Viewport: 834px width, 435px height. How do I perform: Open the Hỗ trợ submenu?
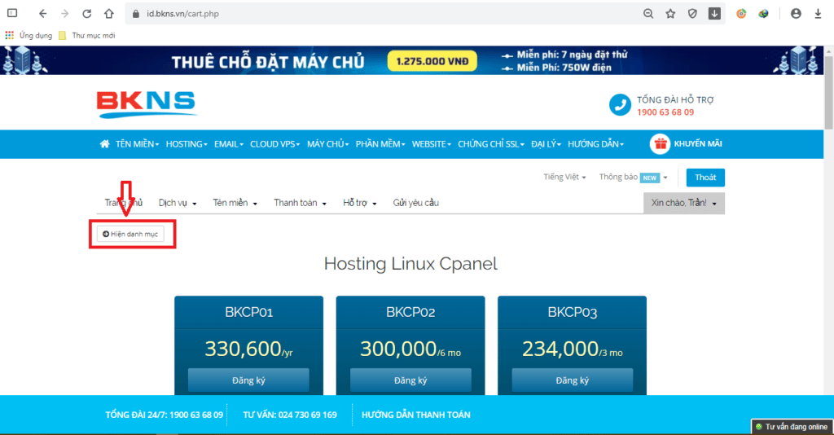point(359,203)
